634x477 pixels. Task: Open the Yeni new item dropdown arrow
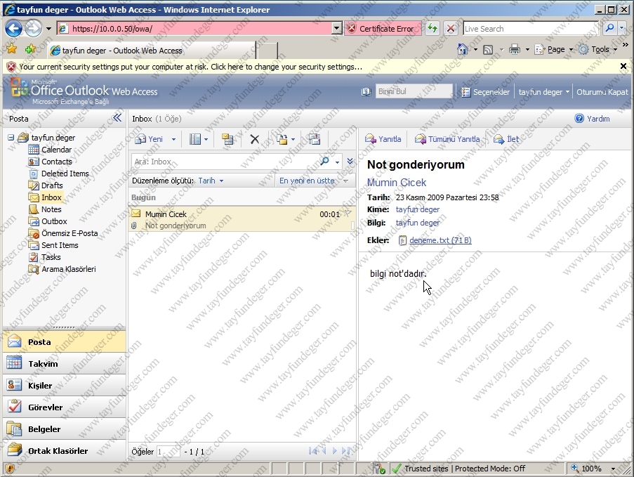coord(173,140)
